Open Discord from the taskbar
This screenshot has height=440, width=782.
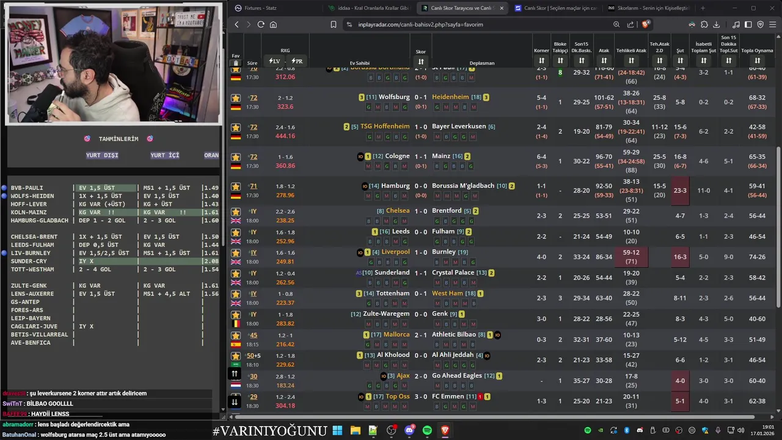click(409, 430)
